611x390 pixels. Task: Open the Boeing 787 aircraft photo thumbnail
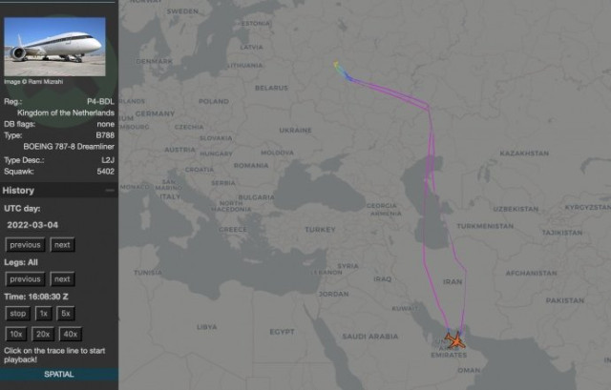(x=55, y=40)
